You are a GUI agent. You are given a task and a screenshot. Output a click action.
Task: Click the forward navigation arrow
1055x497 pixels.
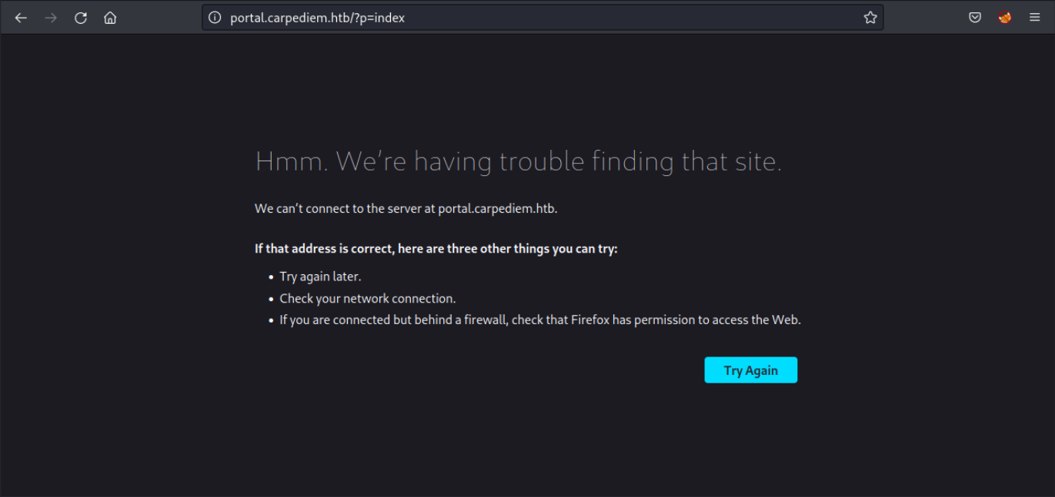(x=51, y=18)
